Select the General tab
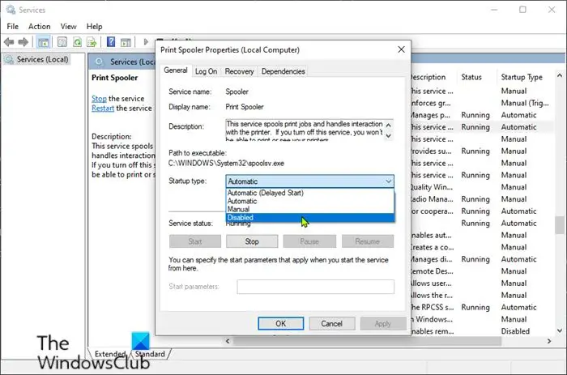Image resolution: width=567 pixels, height=375 pixels. point(176,70)
